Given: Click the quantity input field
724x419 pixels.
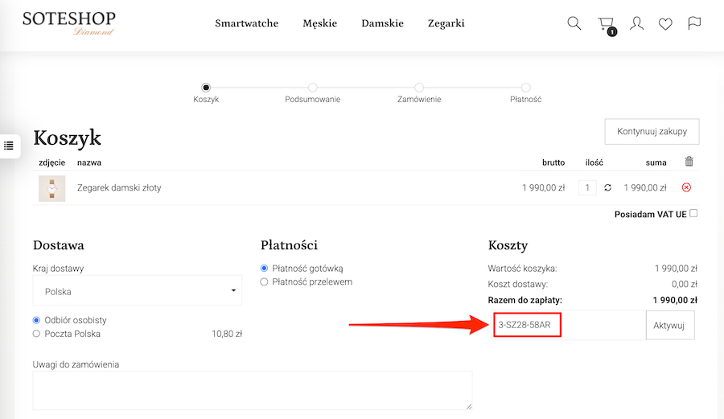Looking at the screenshot, I should (x=587, y=188).
